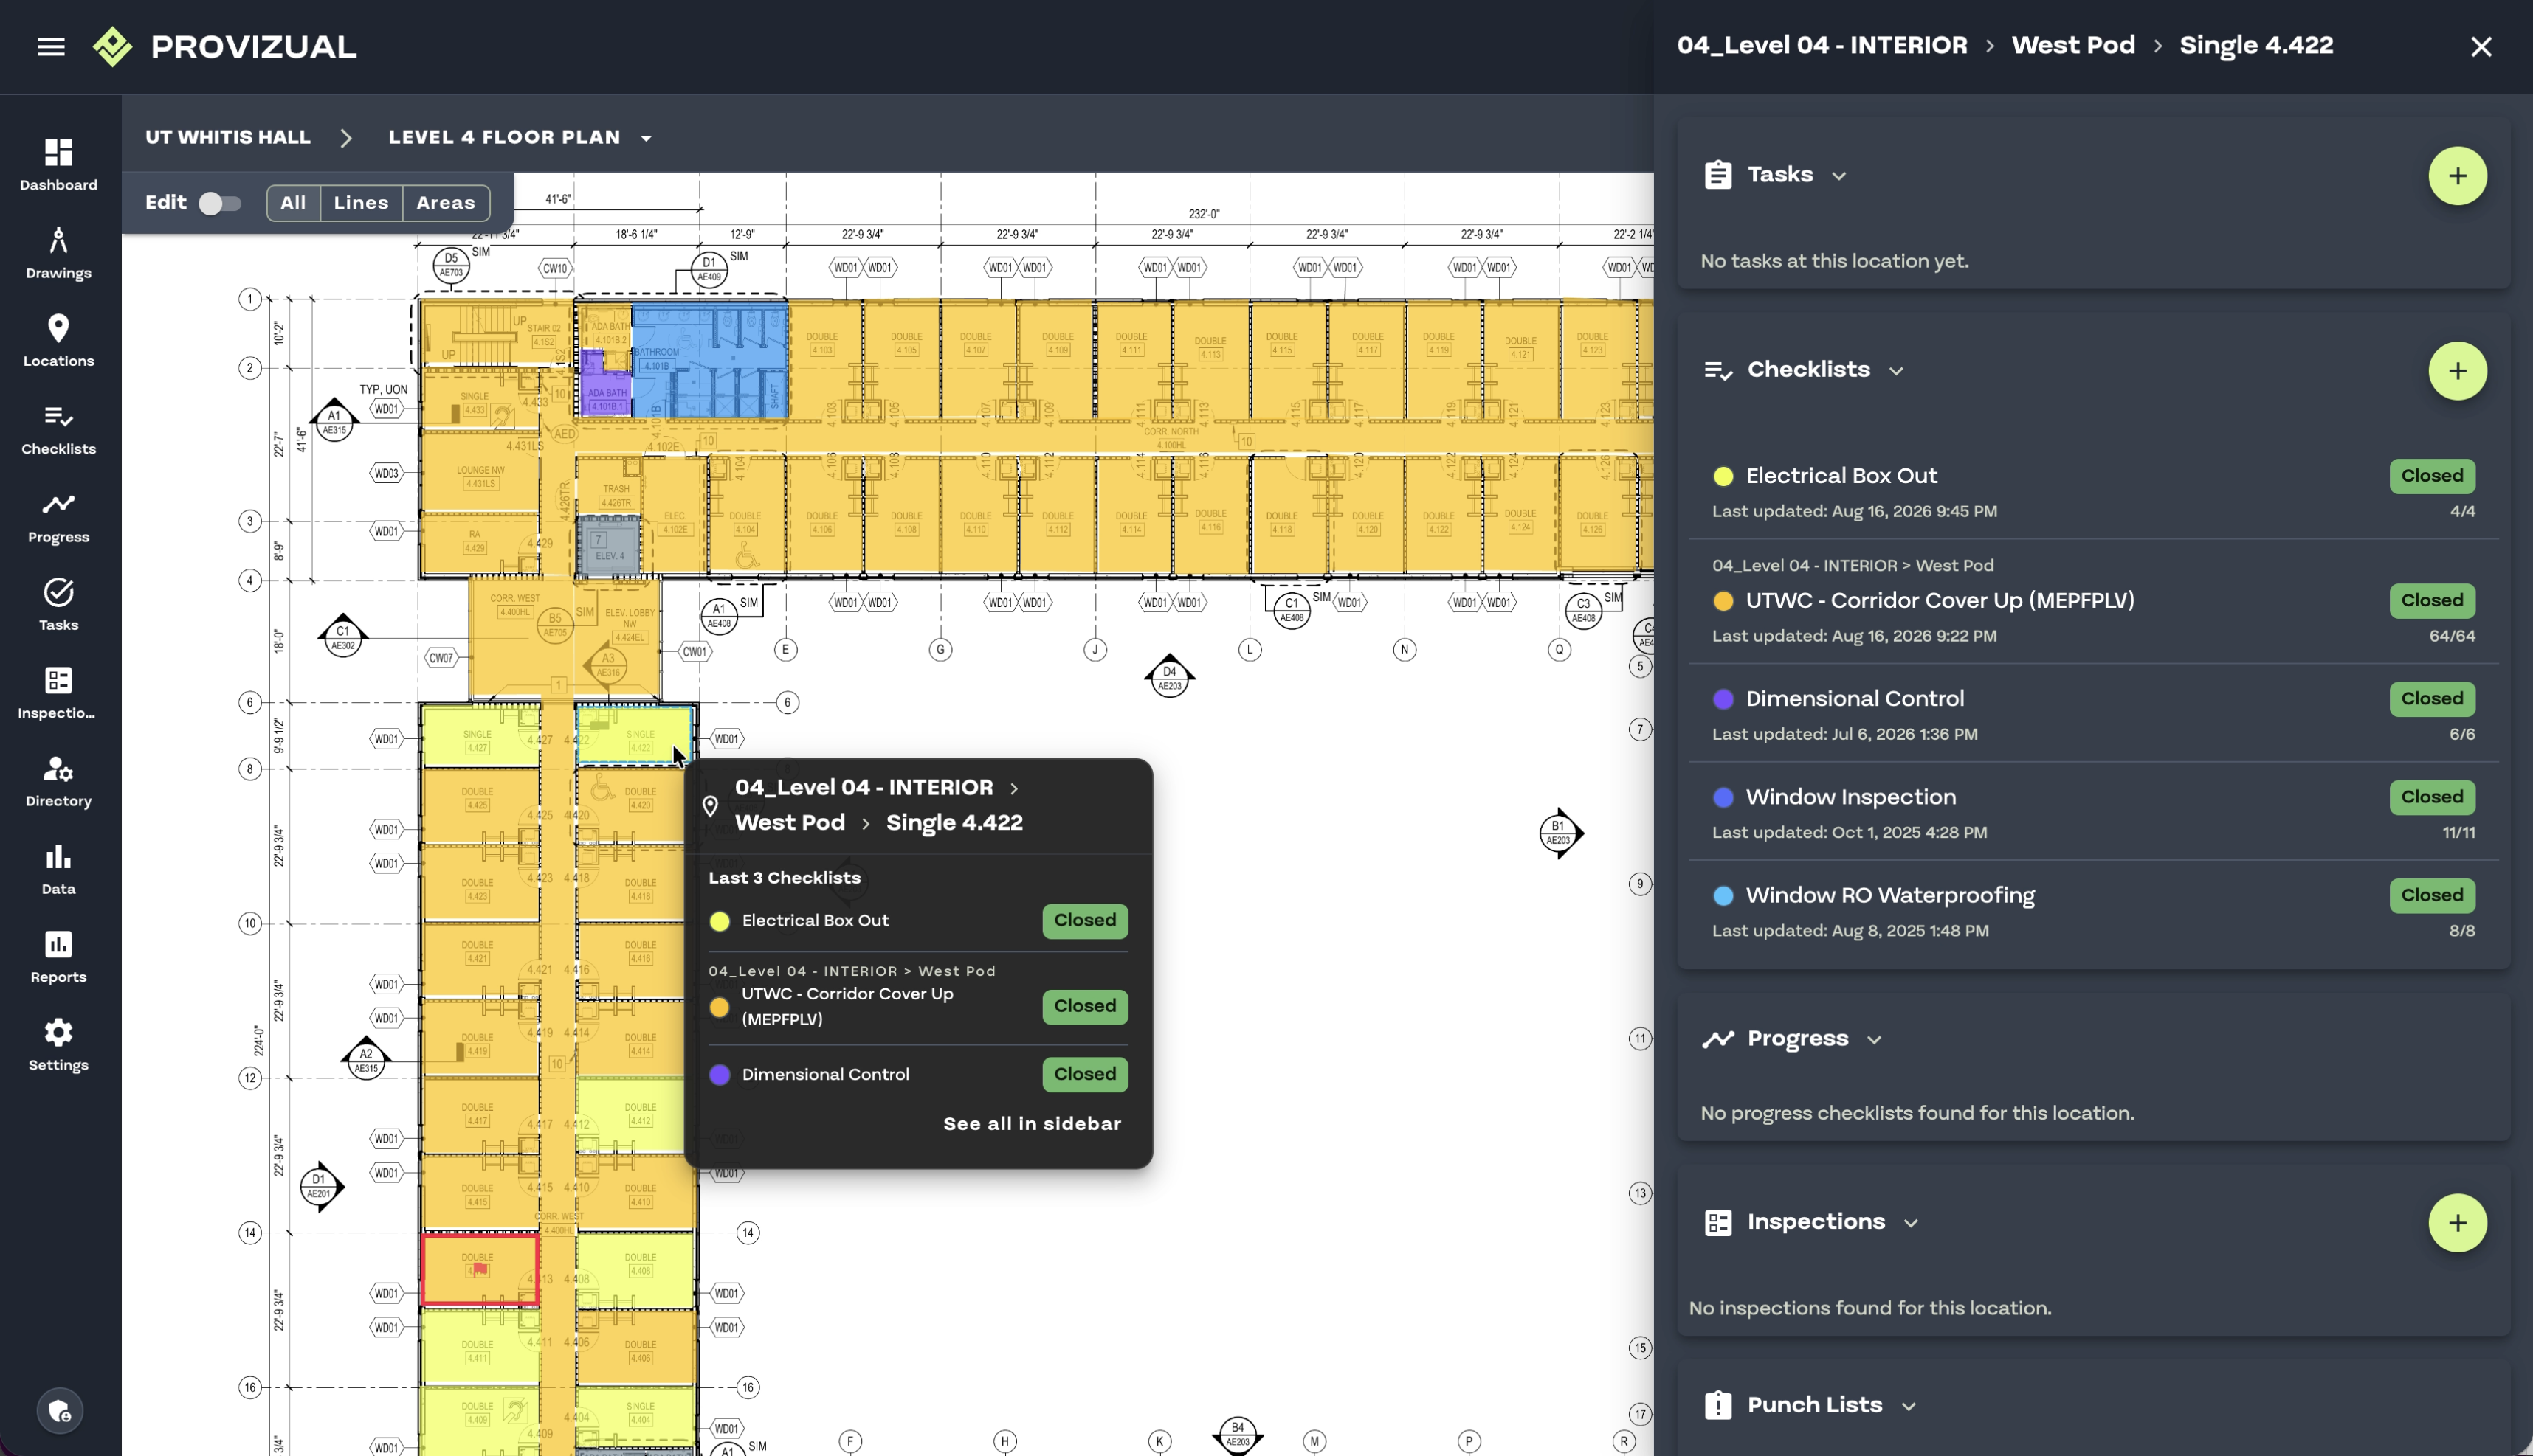Select the Lines filter tab
Screen dimensions: 2533x1456
pyautogui.click(x=361, y=203)
